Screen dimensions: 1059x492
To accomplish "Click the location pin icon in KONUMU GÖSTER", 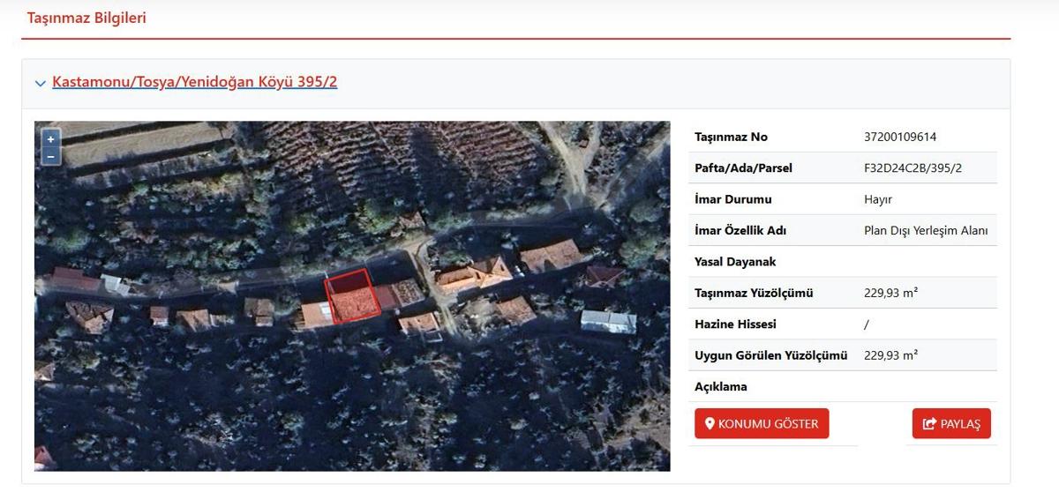I will tap(710, 424).
